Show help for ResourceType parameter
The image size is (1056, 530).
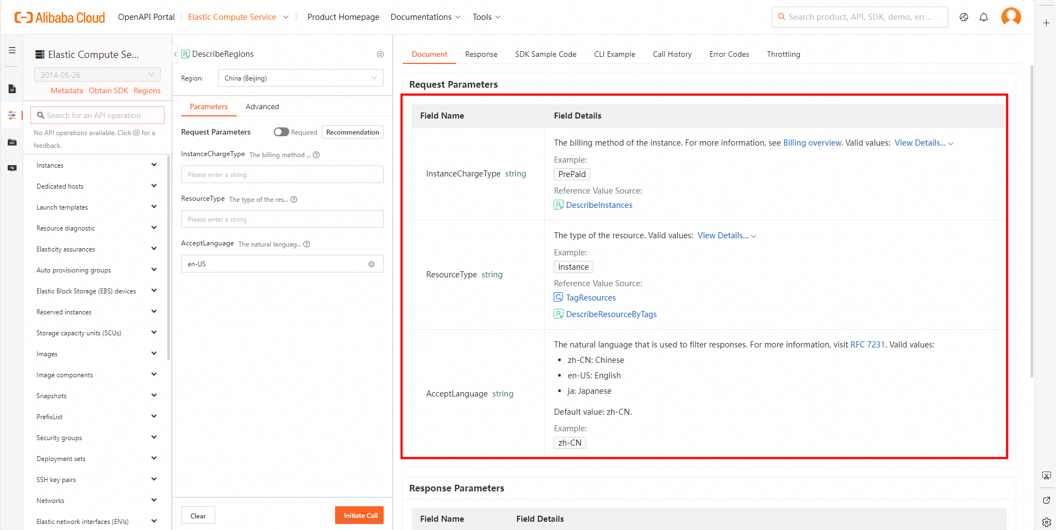pos(294,199)
